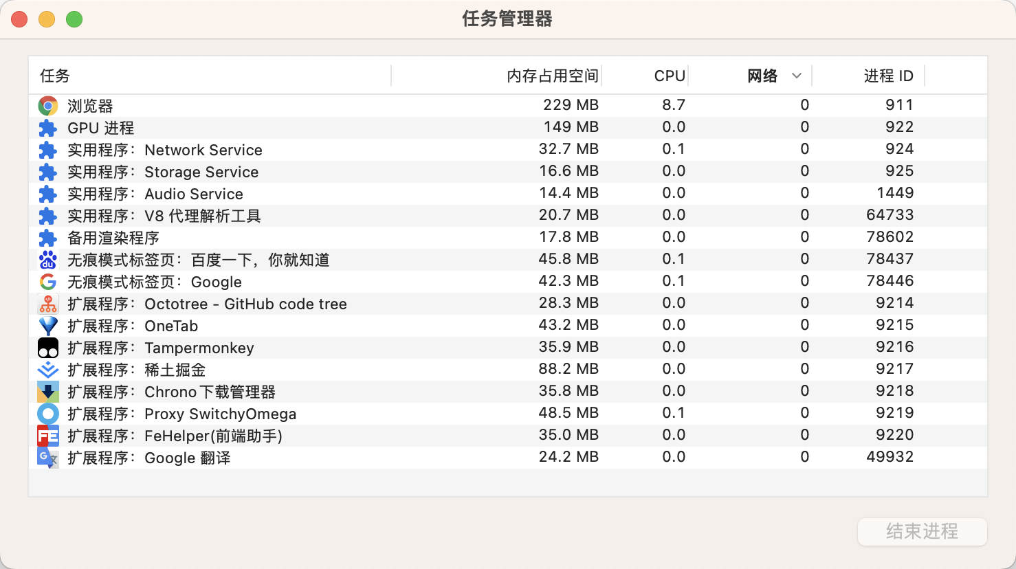Click the puzzle icon beside GPU 进程
The width and height of the screenshot is (1016, 569).
pos(48,128)
